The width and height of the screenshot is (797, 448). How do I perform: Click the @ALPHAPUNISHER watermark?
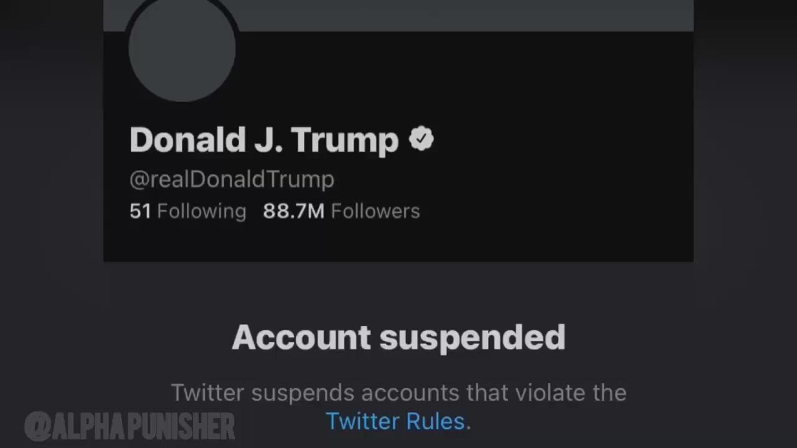(130, 426)
